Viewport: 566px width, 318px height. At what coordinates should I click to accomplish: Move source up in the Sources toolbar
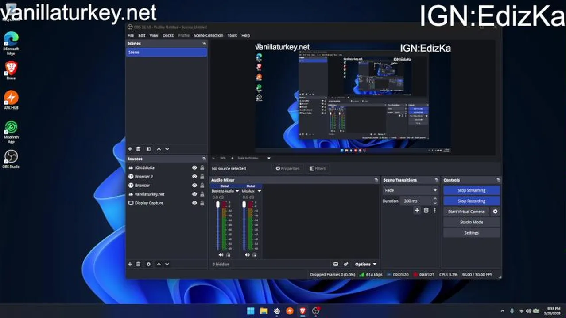pyautogui.click(x=159, y=264)
